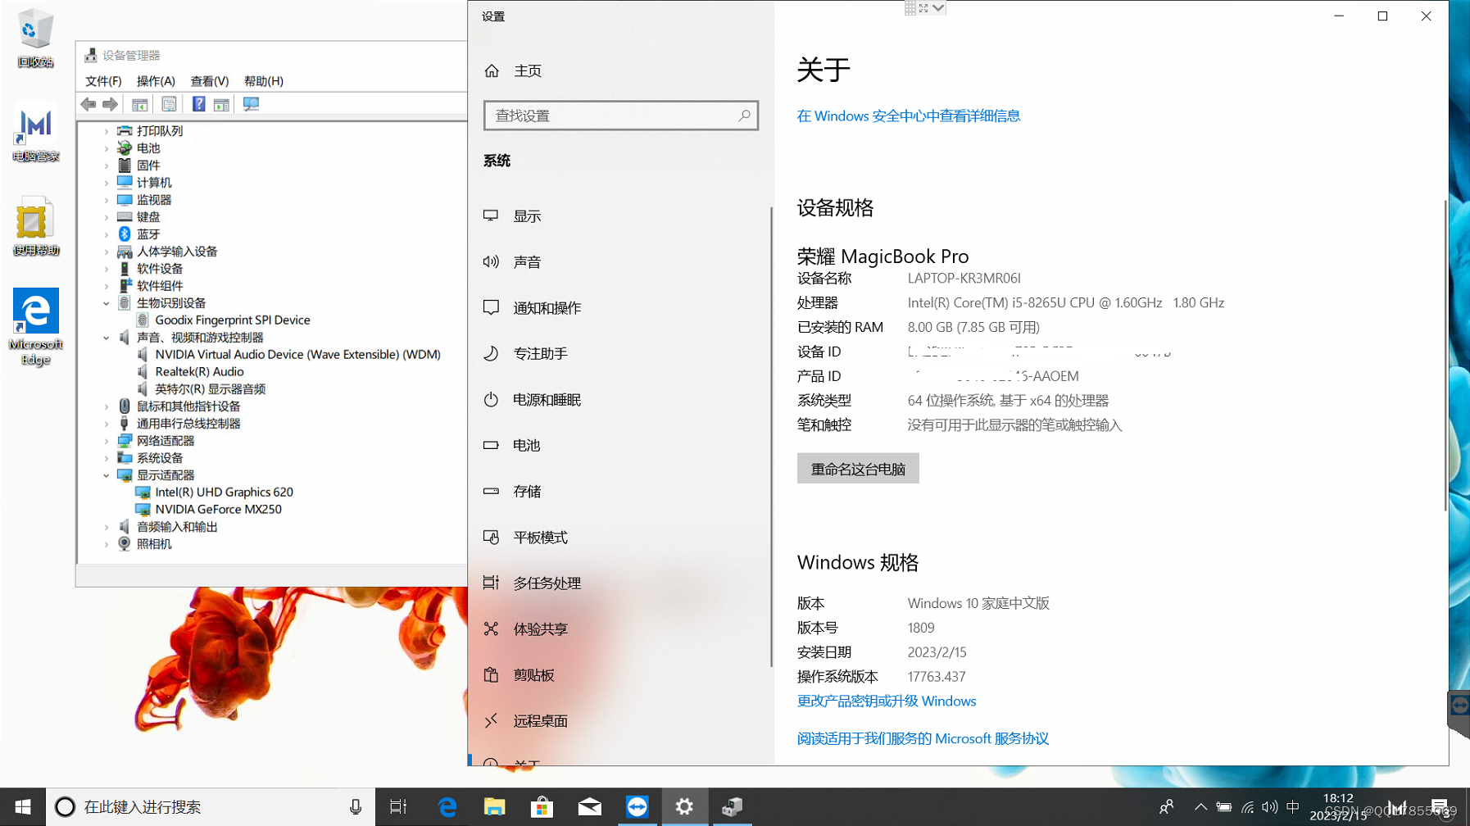
Task: Open 使用帮助 desktop icon
Action: [x=35, y=227]
